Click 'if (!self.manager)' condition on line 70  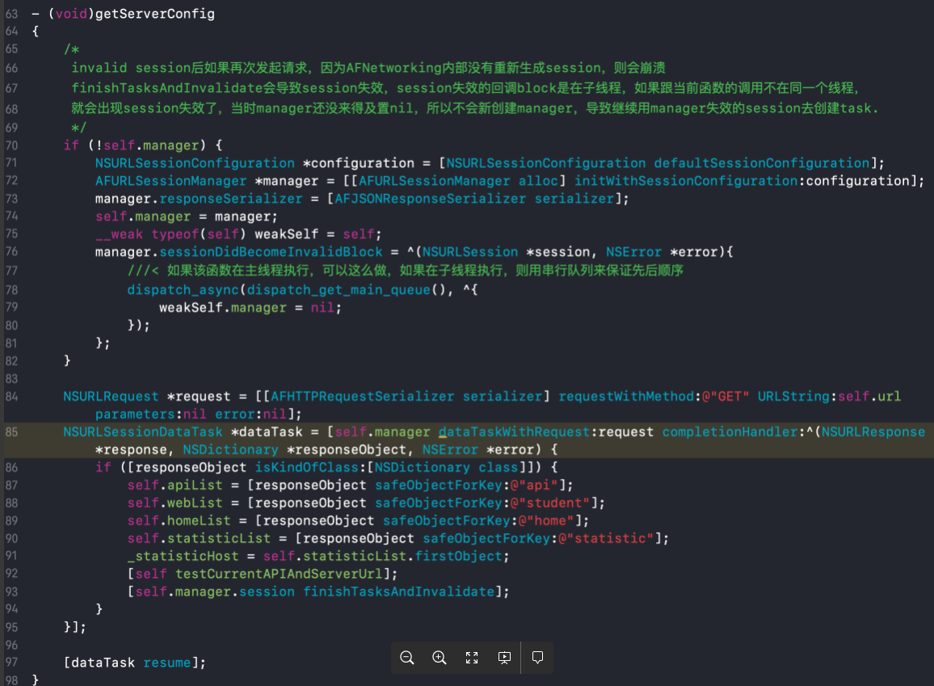click(x=143, y=145)
